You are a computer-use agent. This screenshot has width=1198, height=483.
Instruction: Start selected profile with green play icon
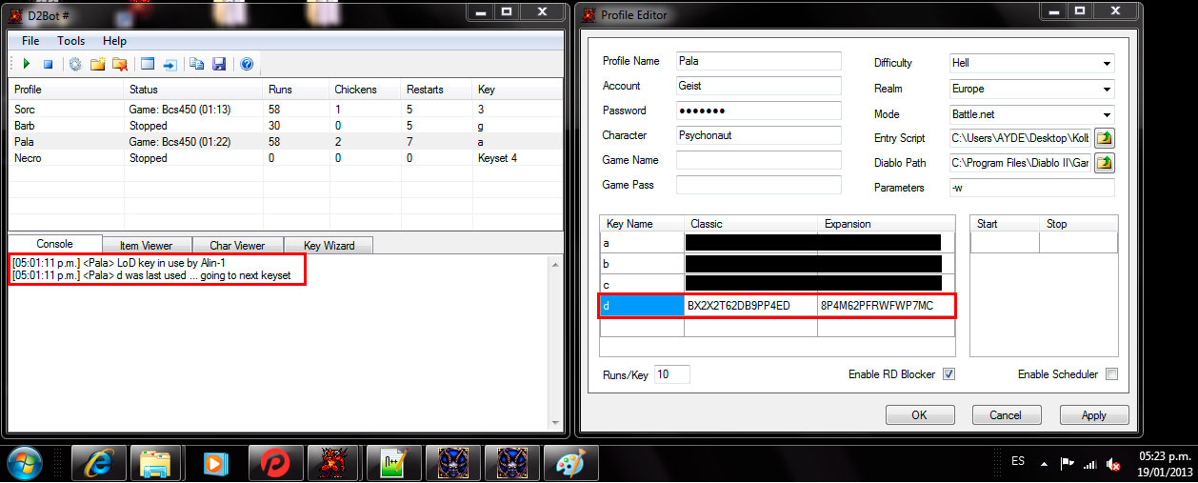coord(26,64)
